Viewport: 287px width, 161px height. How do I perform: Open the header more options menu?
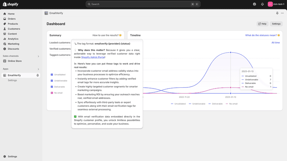pos(282,13)
